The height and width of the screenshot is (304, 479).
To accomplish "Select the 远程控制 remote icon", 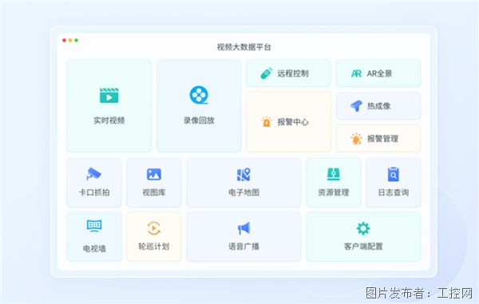I will [x=267, y=73].
